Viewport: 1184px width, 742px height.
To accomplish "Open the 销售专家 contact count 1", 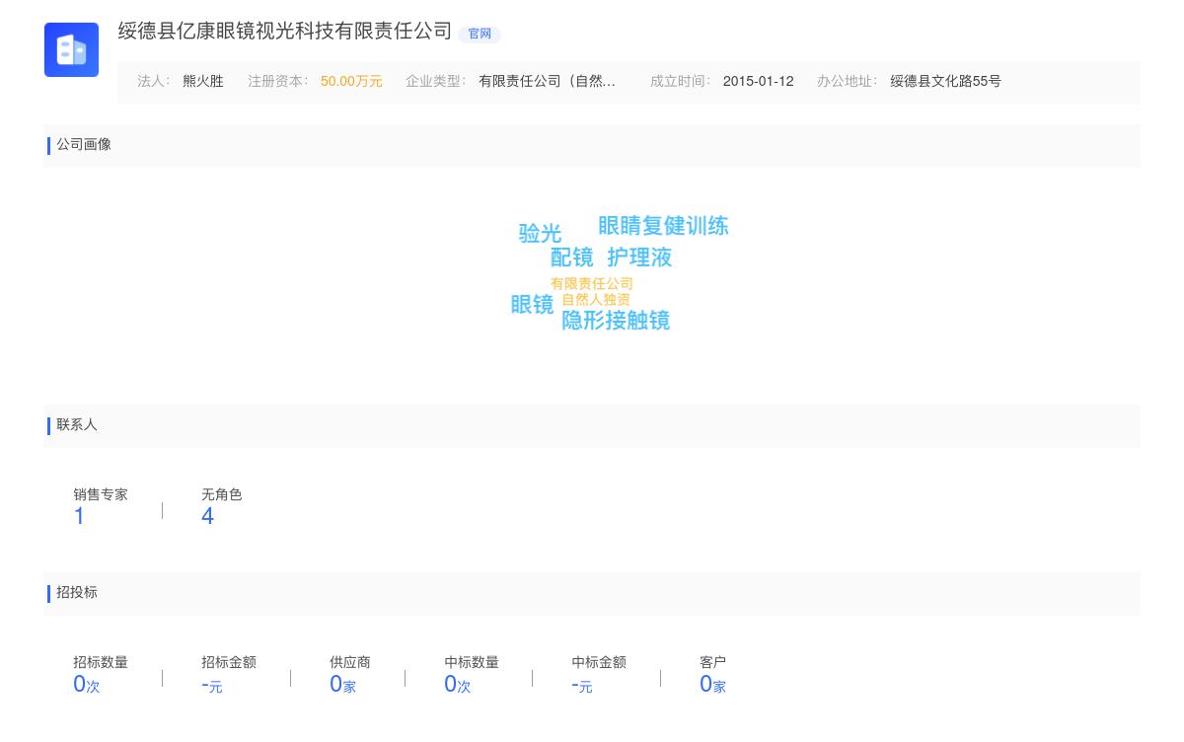I will (x=79, y=516).
